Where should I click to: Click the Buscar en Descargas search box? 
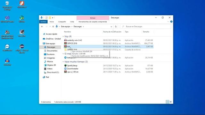click(x=145, y=27)
